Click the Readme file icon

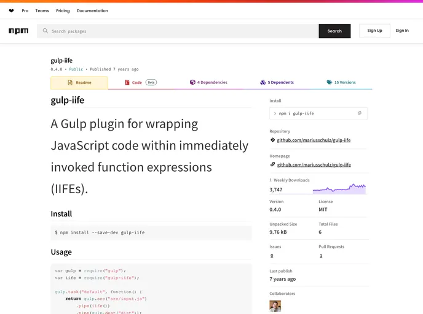pyautogui.click(x=70, y=83)
